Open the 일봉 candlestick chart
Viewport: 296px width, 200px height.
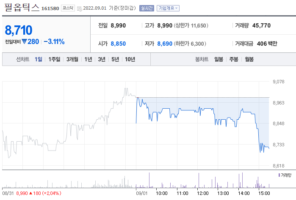(219, 59)
